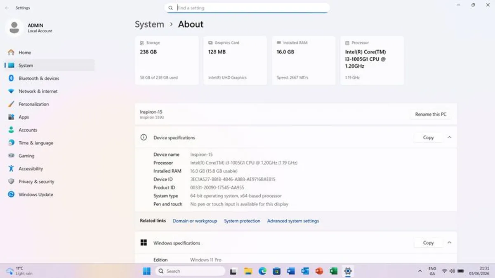The height and width of the screenshot is (278, 495).
Task: Focus the Find a setting search box
Action: pyautogui.click(x=247, y=8)
